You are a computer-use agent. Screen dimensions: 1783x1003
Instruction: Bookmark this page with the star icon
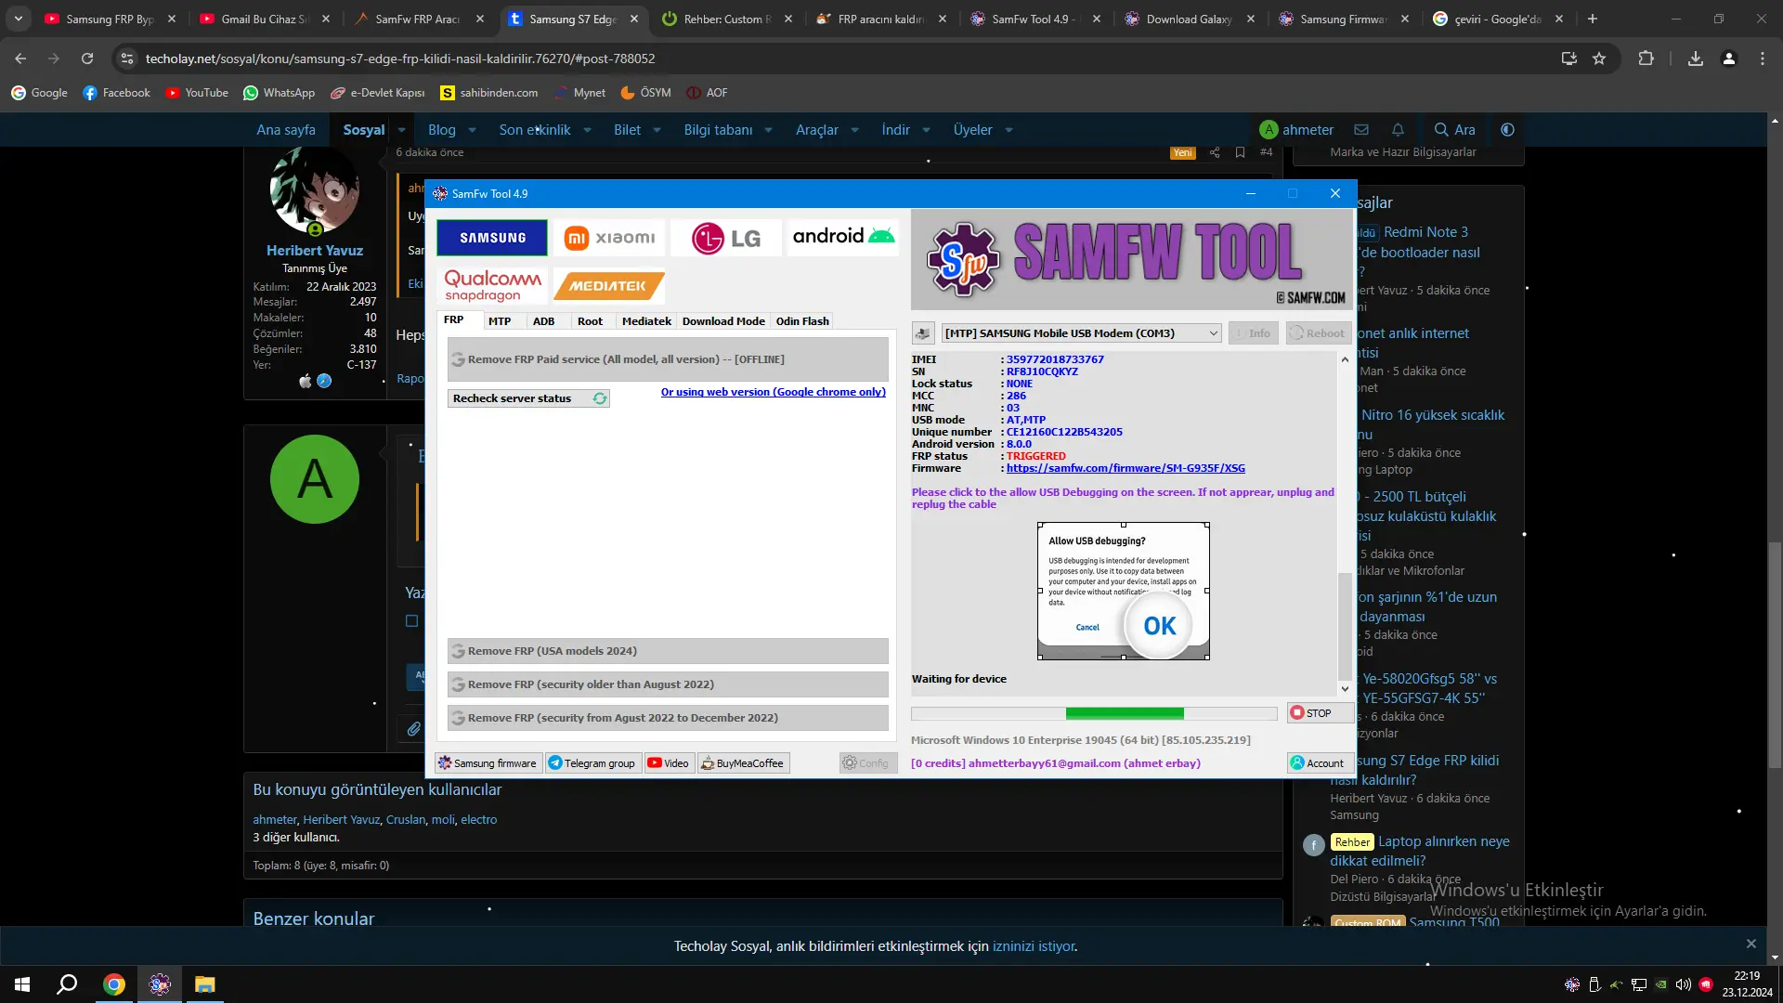pos(1599,59)
